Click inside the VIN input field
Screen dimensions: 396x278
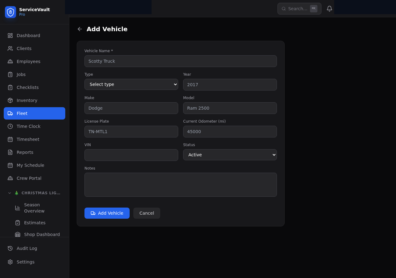[x=131, y=155]
